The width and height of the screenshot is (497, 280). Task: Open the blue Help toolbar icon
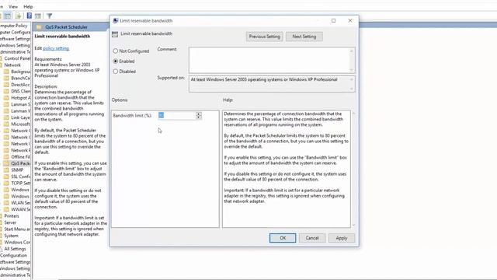tap(30, 16)
